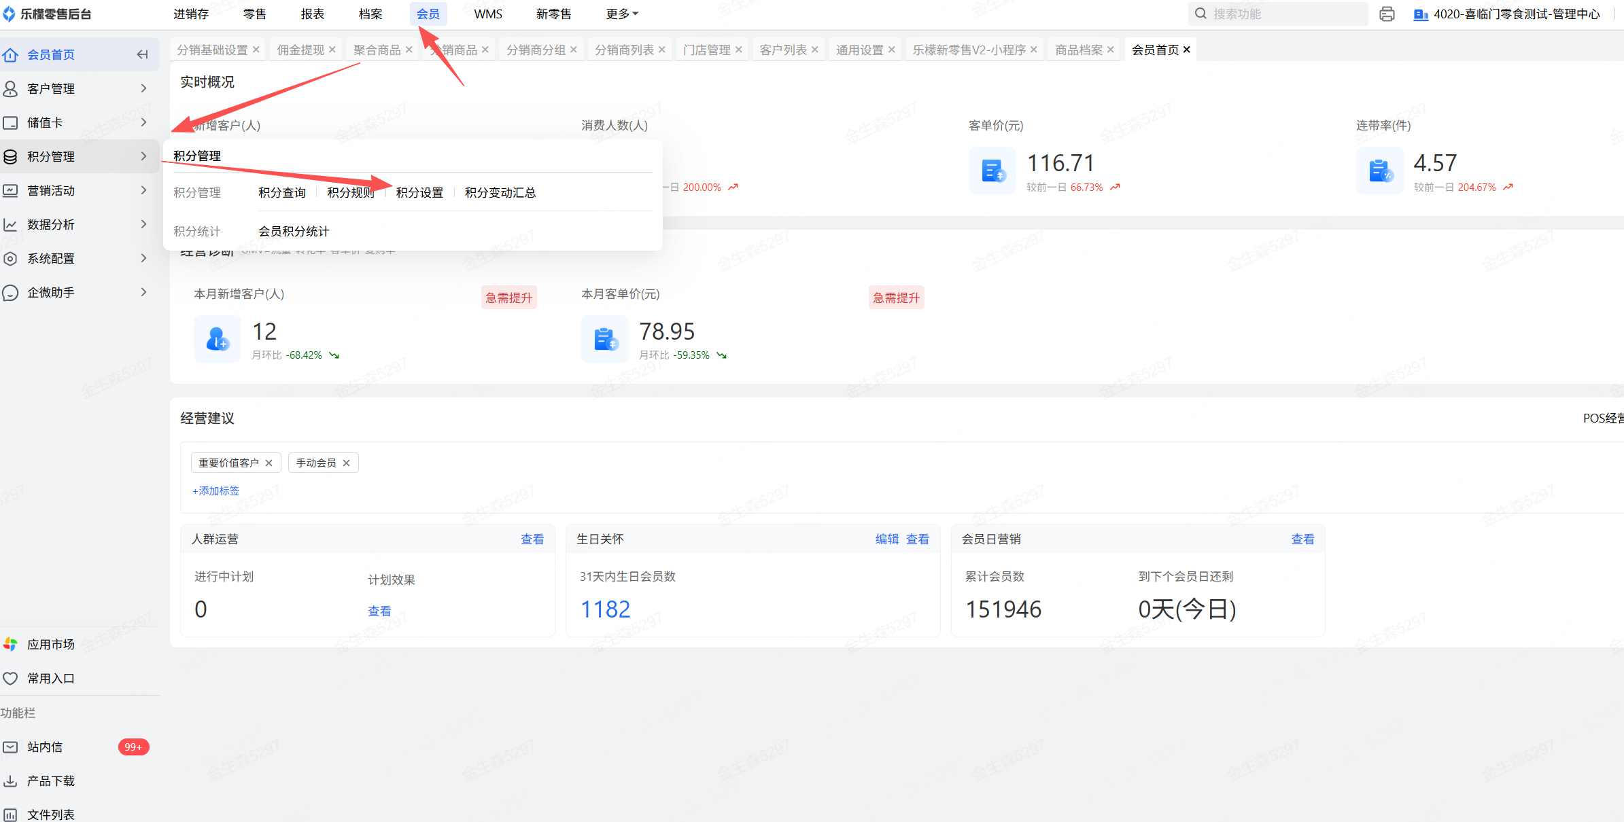
Task: Collapse sidebar using the arrow icon
Action: [142, 54]
